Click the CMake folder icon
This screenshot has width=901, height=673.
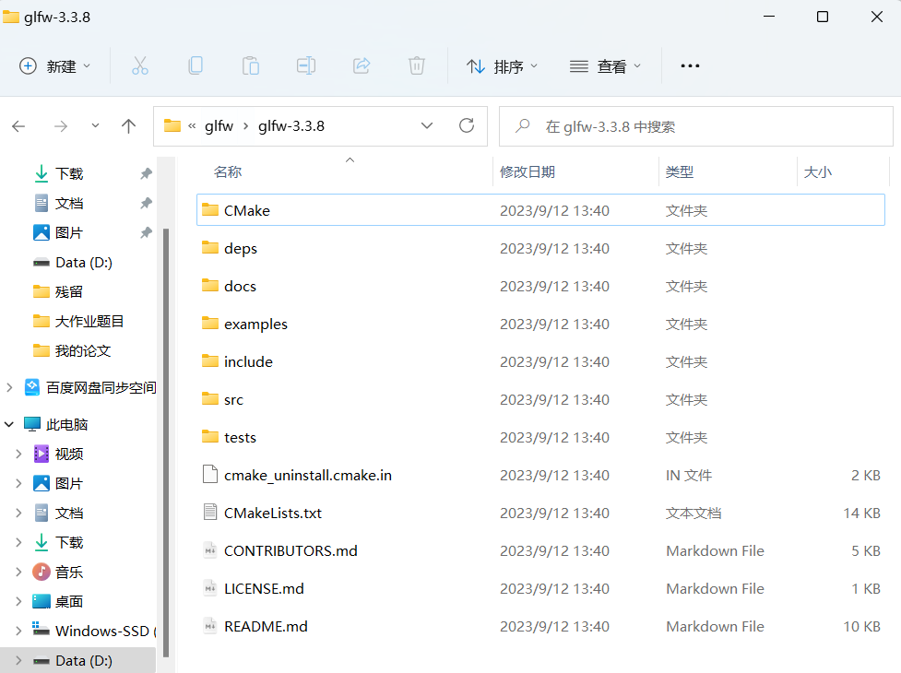tap(210, 210)
